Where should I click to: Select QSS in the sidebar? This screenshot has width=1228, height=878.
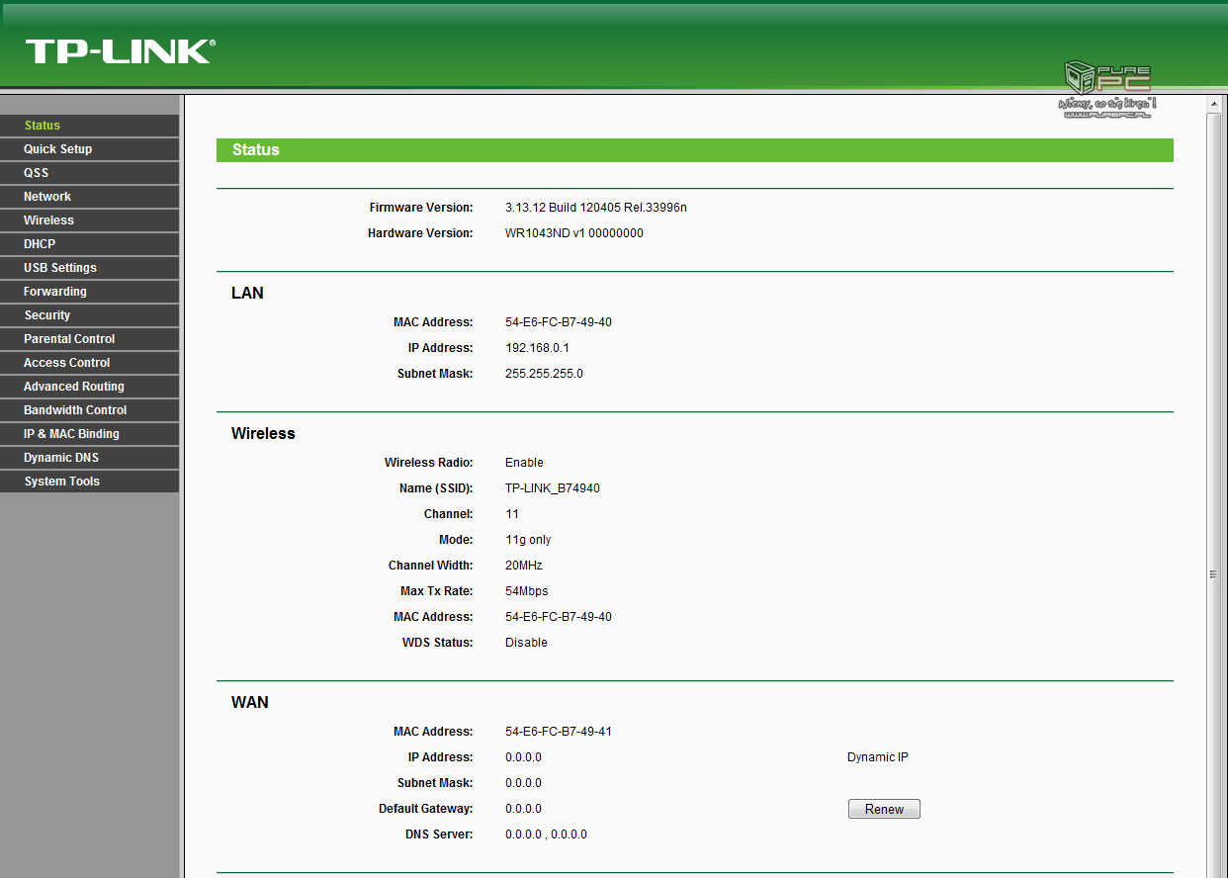click(37, 173)
